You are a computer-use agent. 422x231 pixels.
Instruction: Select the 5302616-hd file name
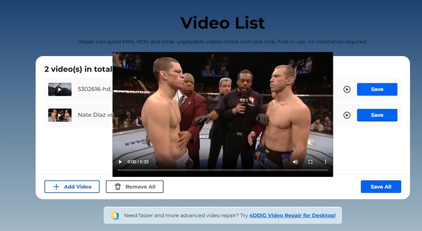(x=95, y=89)
